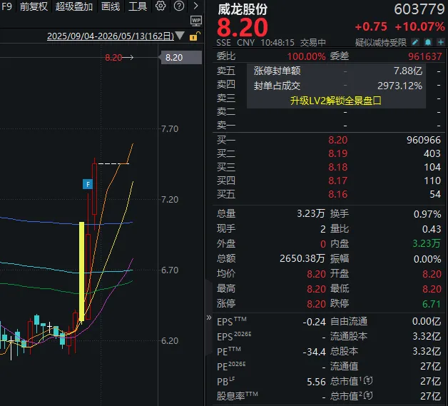Click 换手 value 0.97%
This screenshot has height=406, width=448.
[x=427, y=214]
